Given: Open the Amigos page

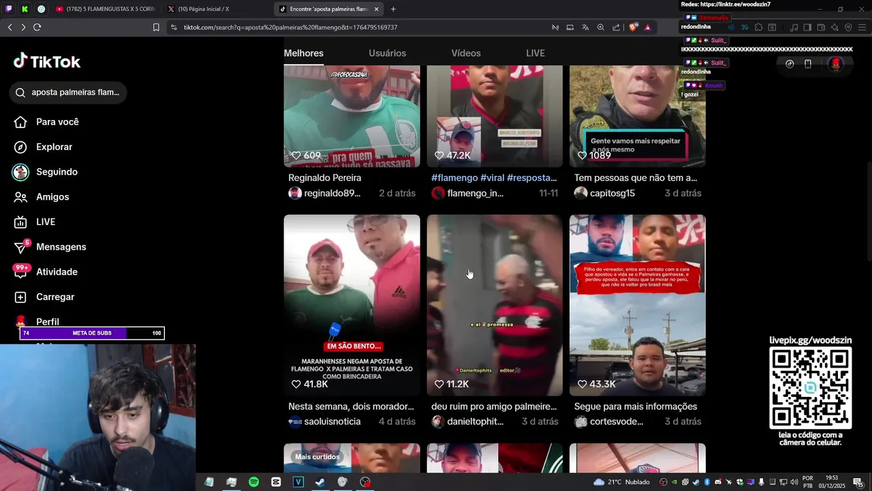Looking at the screenshot, I should pyautogui.click(x=42, y=196).
